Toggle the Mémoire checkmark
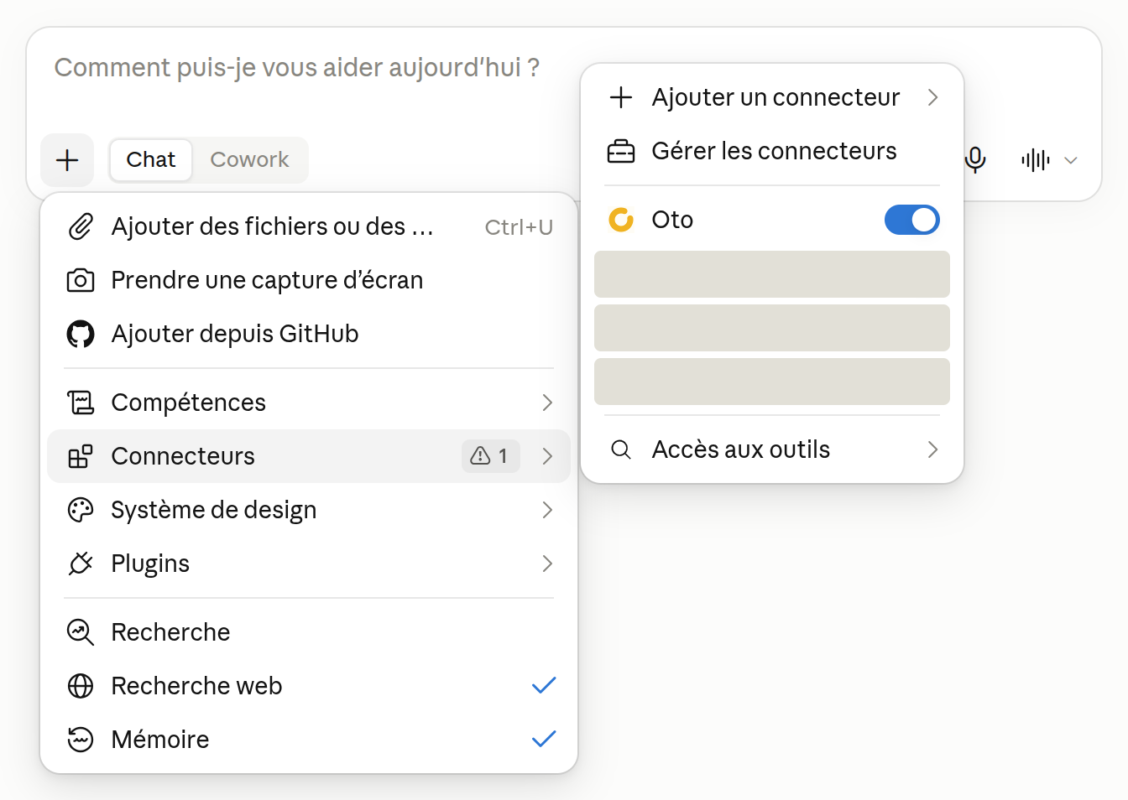 [544, 740]
